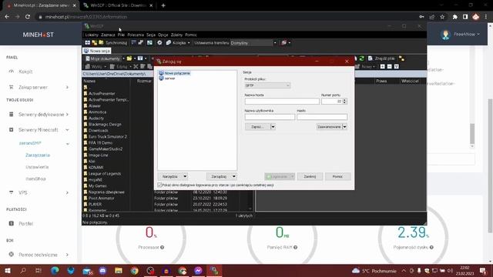Click the MineHost logo
The height and width of the screenshot is (277, 493).
click(x=38, y=35)
